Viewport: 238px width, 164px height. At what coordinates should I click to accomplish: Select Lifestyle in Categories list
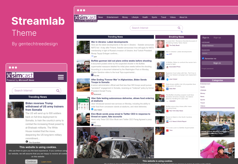(x=203, y=90)
